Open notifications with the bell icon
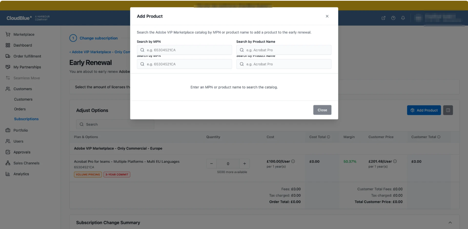Image resolution: width=468 pixels, height=229 pixels. point(403,18)
